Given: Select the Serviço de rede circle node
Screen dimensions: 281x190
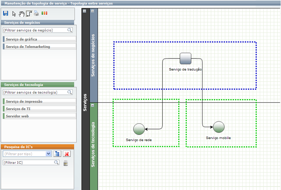Looking at the screenshot, I should pyautogui.click(x=139, y=129).
